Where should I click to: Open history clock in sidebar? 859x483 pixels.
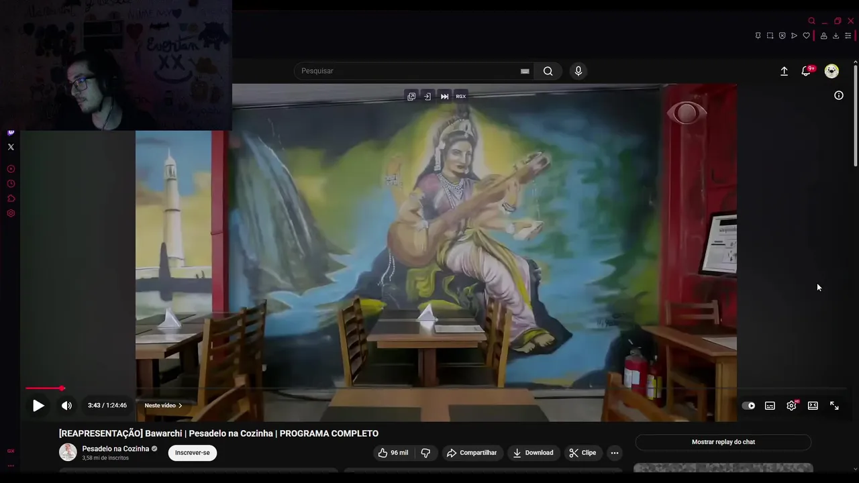click(x=11, y=184)
